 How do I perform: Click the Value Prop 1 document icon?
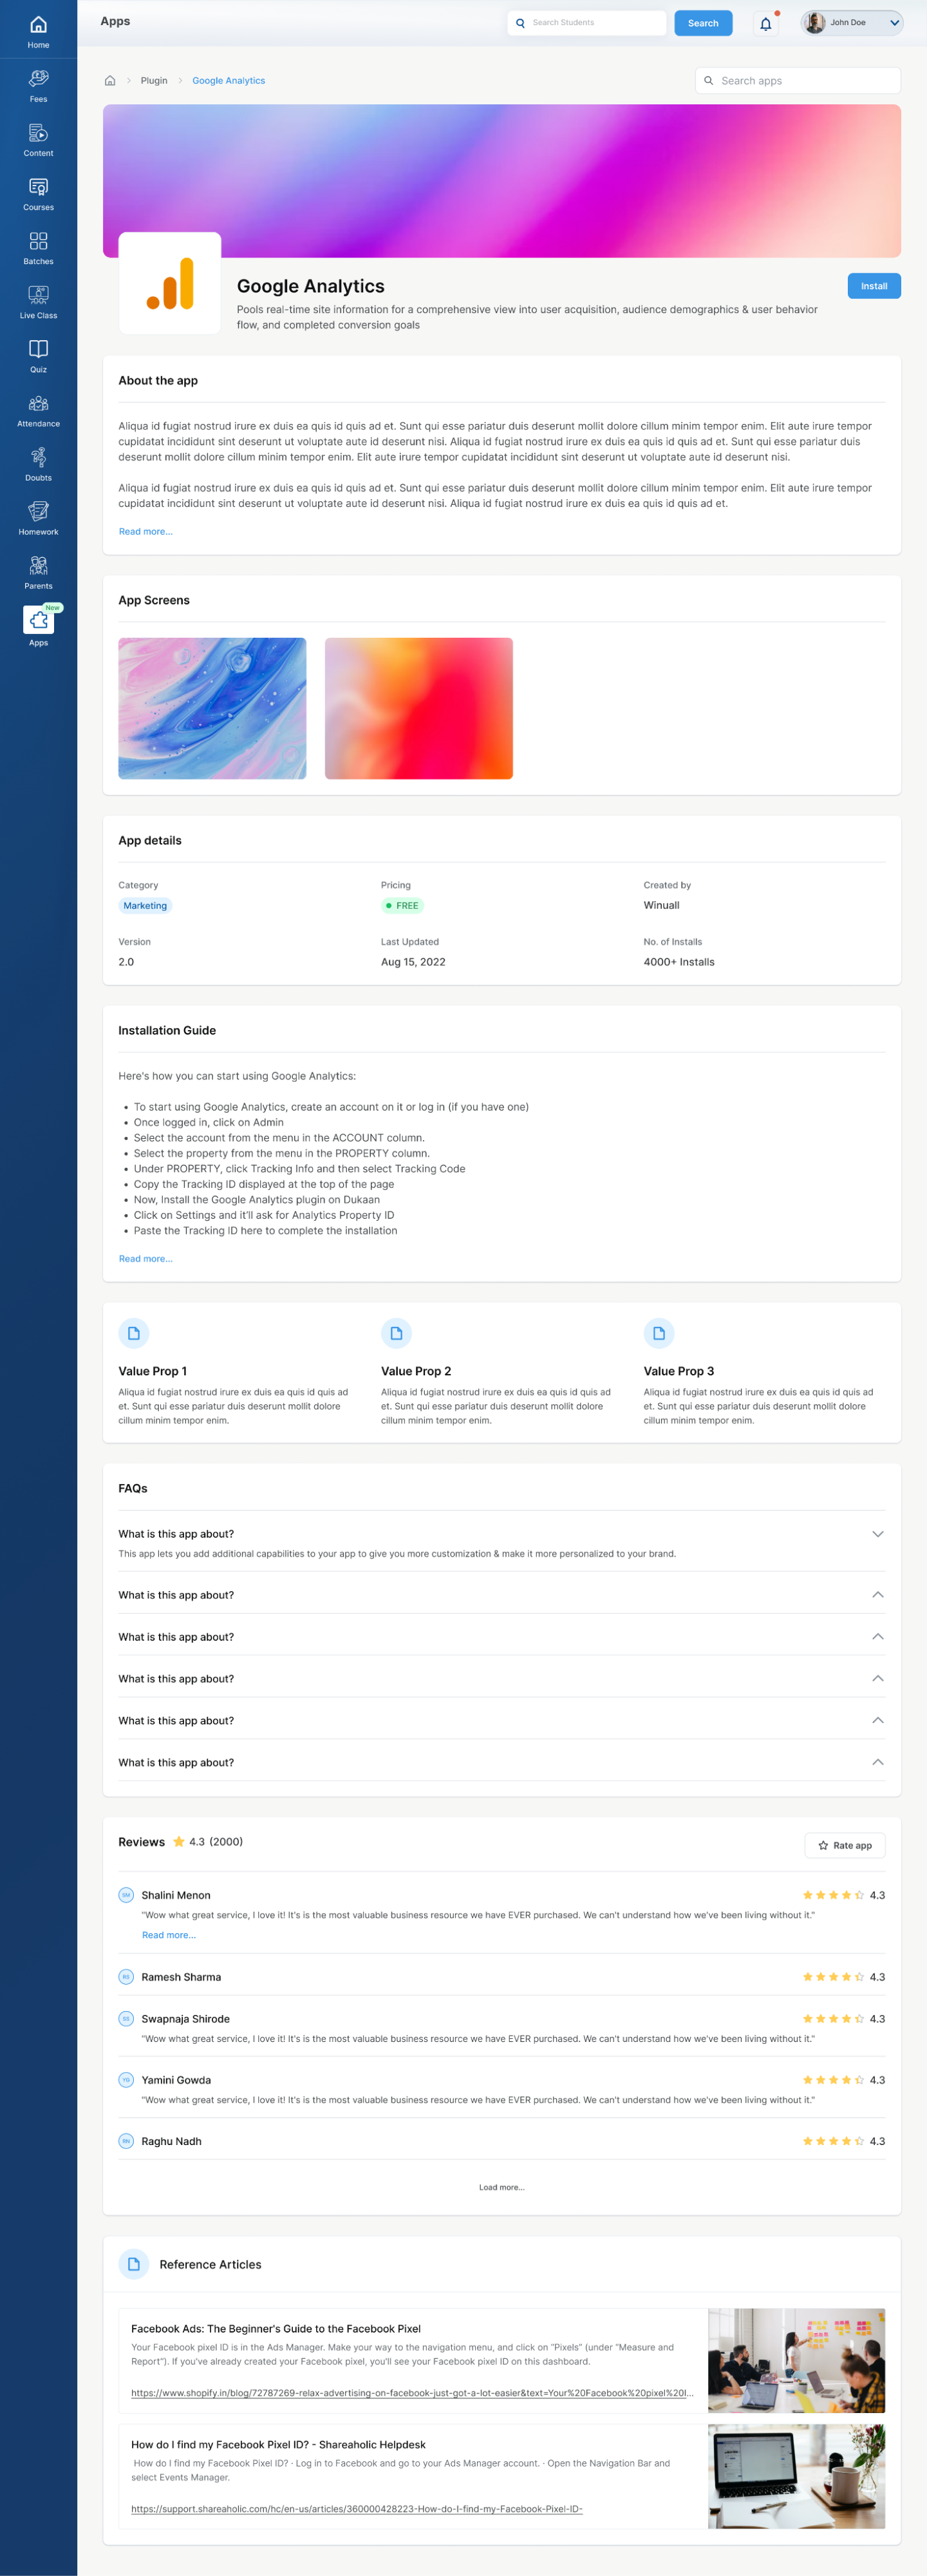click(134, 1333)
